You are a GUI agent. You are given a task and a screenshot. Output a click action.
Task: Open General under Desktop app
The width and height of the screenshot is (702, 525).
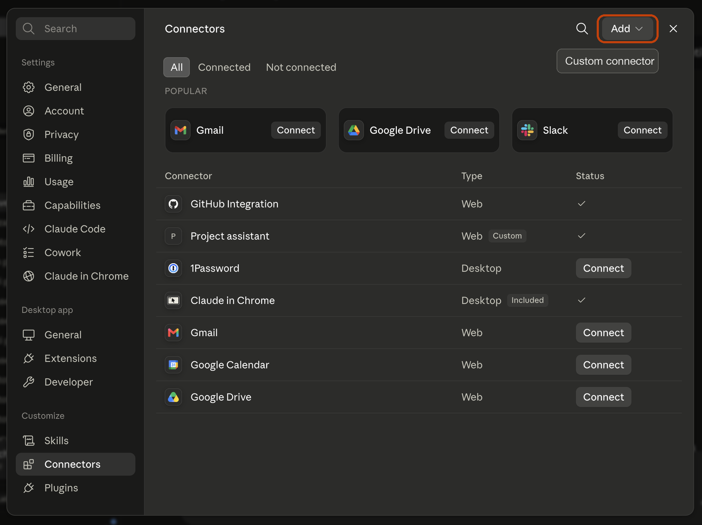[75, 335]
